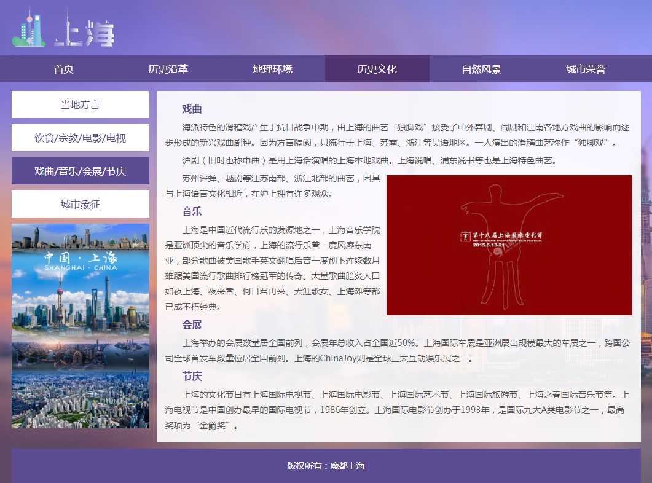The width and height of the screenshot is (652, 483).
Task: Click the 中国·上海 skyline poster image
Action: point(81,326)
